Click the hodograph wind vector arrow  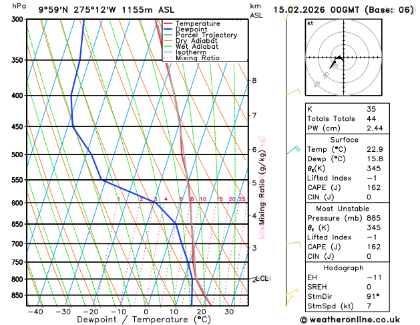[333, 65]
